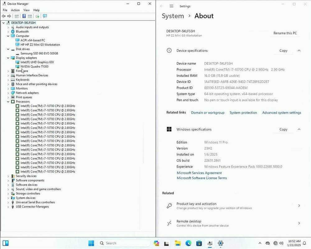Open Microsoft Services Agreement link

pyautogui.click(x=199, y=173)
